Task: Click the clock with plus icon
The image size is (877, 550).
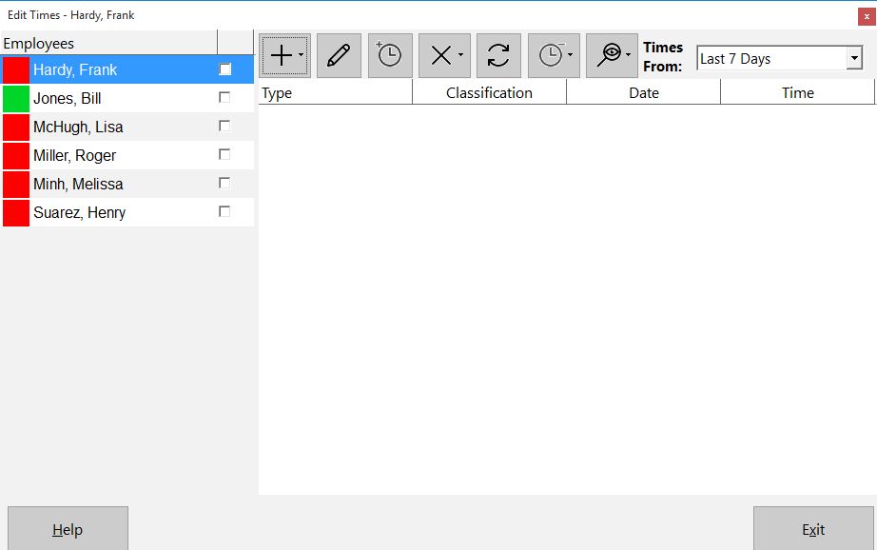Action: click(390, 55)
